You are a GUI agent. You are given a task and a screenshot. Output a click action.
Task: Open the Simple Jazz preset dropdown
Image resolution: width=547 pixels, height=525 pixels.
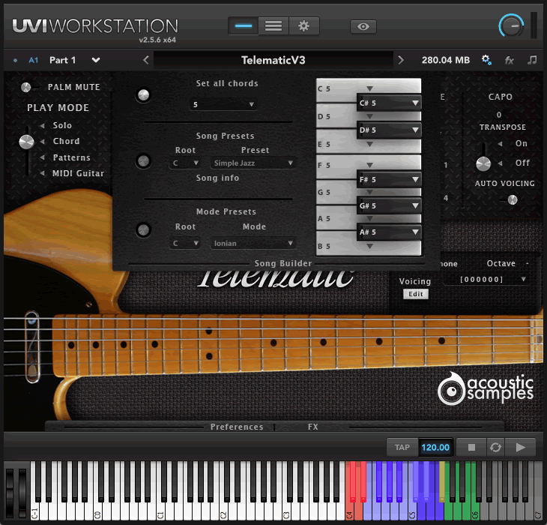[x=253, y=163]
